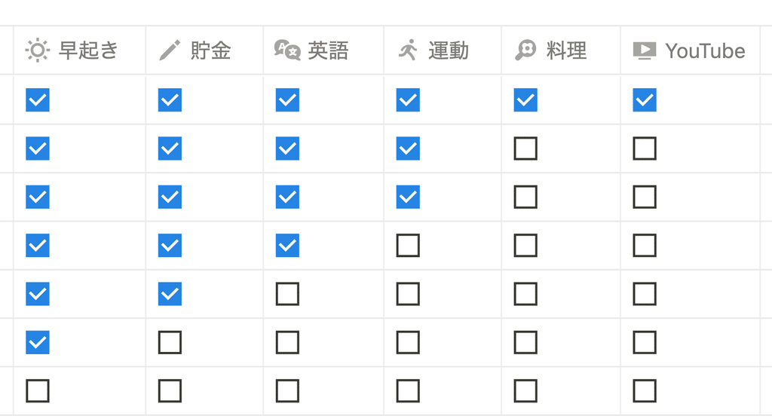The image size is (772, 416).
Task: Check the sixth row 貯金 checkbox
Action: [170, 342]
